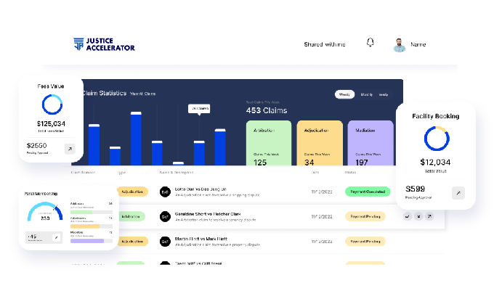This screenshot has width=494, height=283.
Task: Open Geraldine Short claim with arrow icon
Action: [x=429, y=216]
